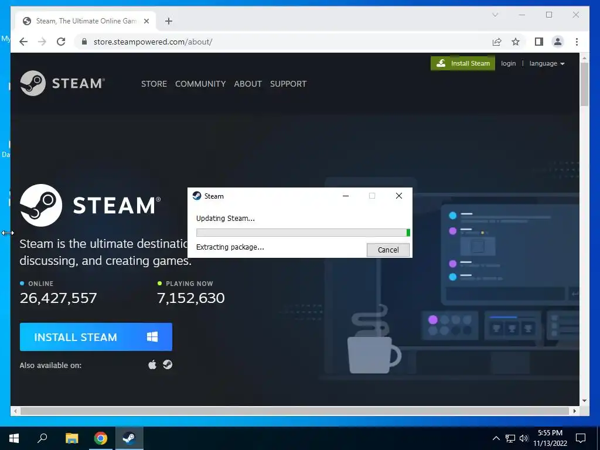Click the Apple macOS download icon
This screenshot has height=450, width=600.
pos(152,364)
